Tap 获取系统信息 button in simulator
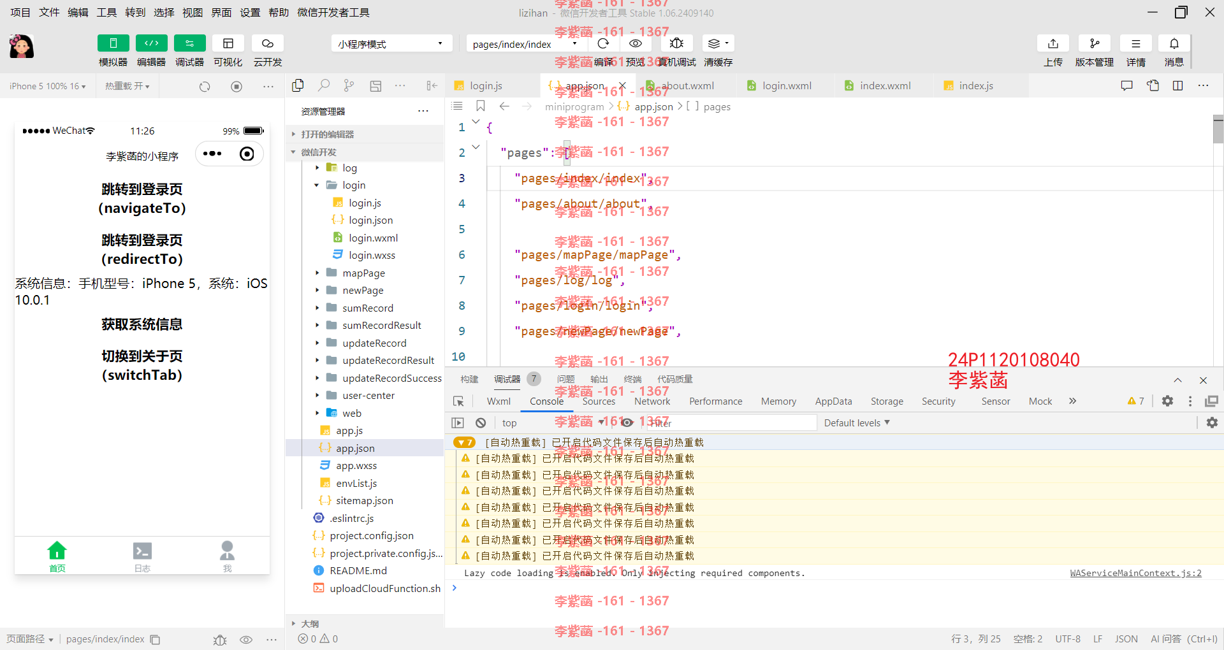Image resolution: width=1224 pixels, height=650 pixels. click(142, 324)
